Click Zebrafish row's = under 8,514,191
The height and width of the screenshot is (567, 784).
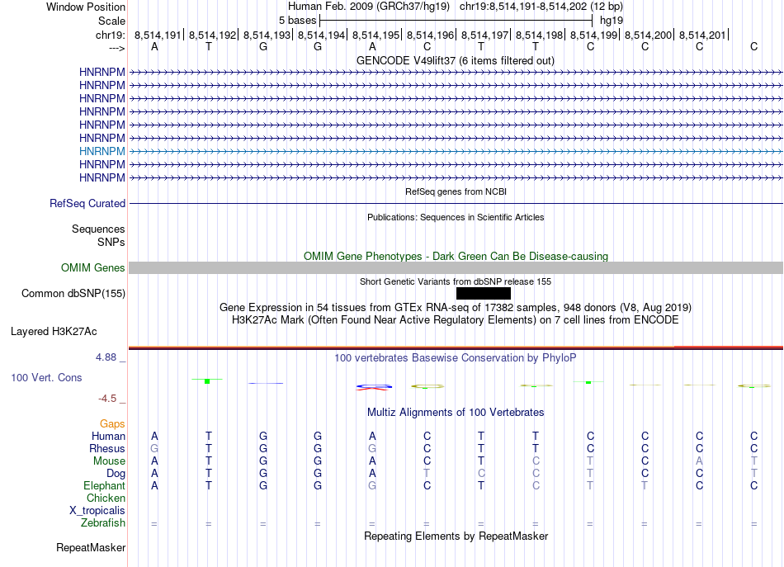(154, 524)
